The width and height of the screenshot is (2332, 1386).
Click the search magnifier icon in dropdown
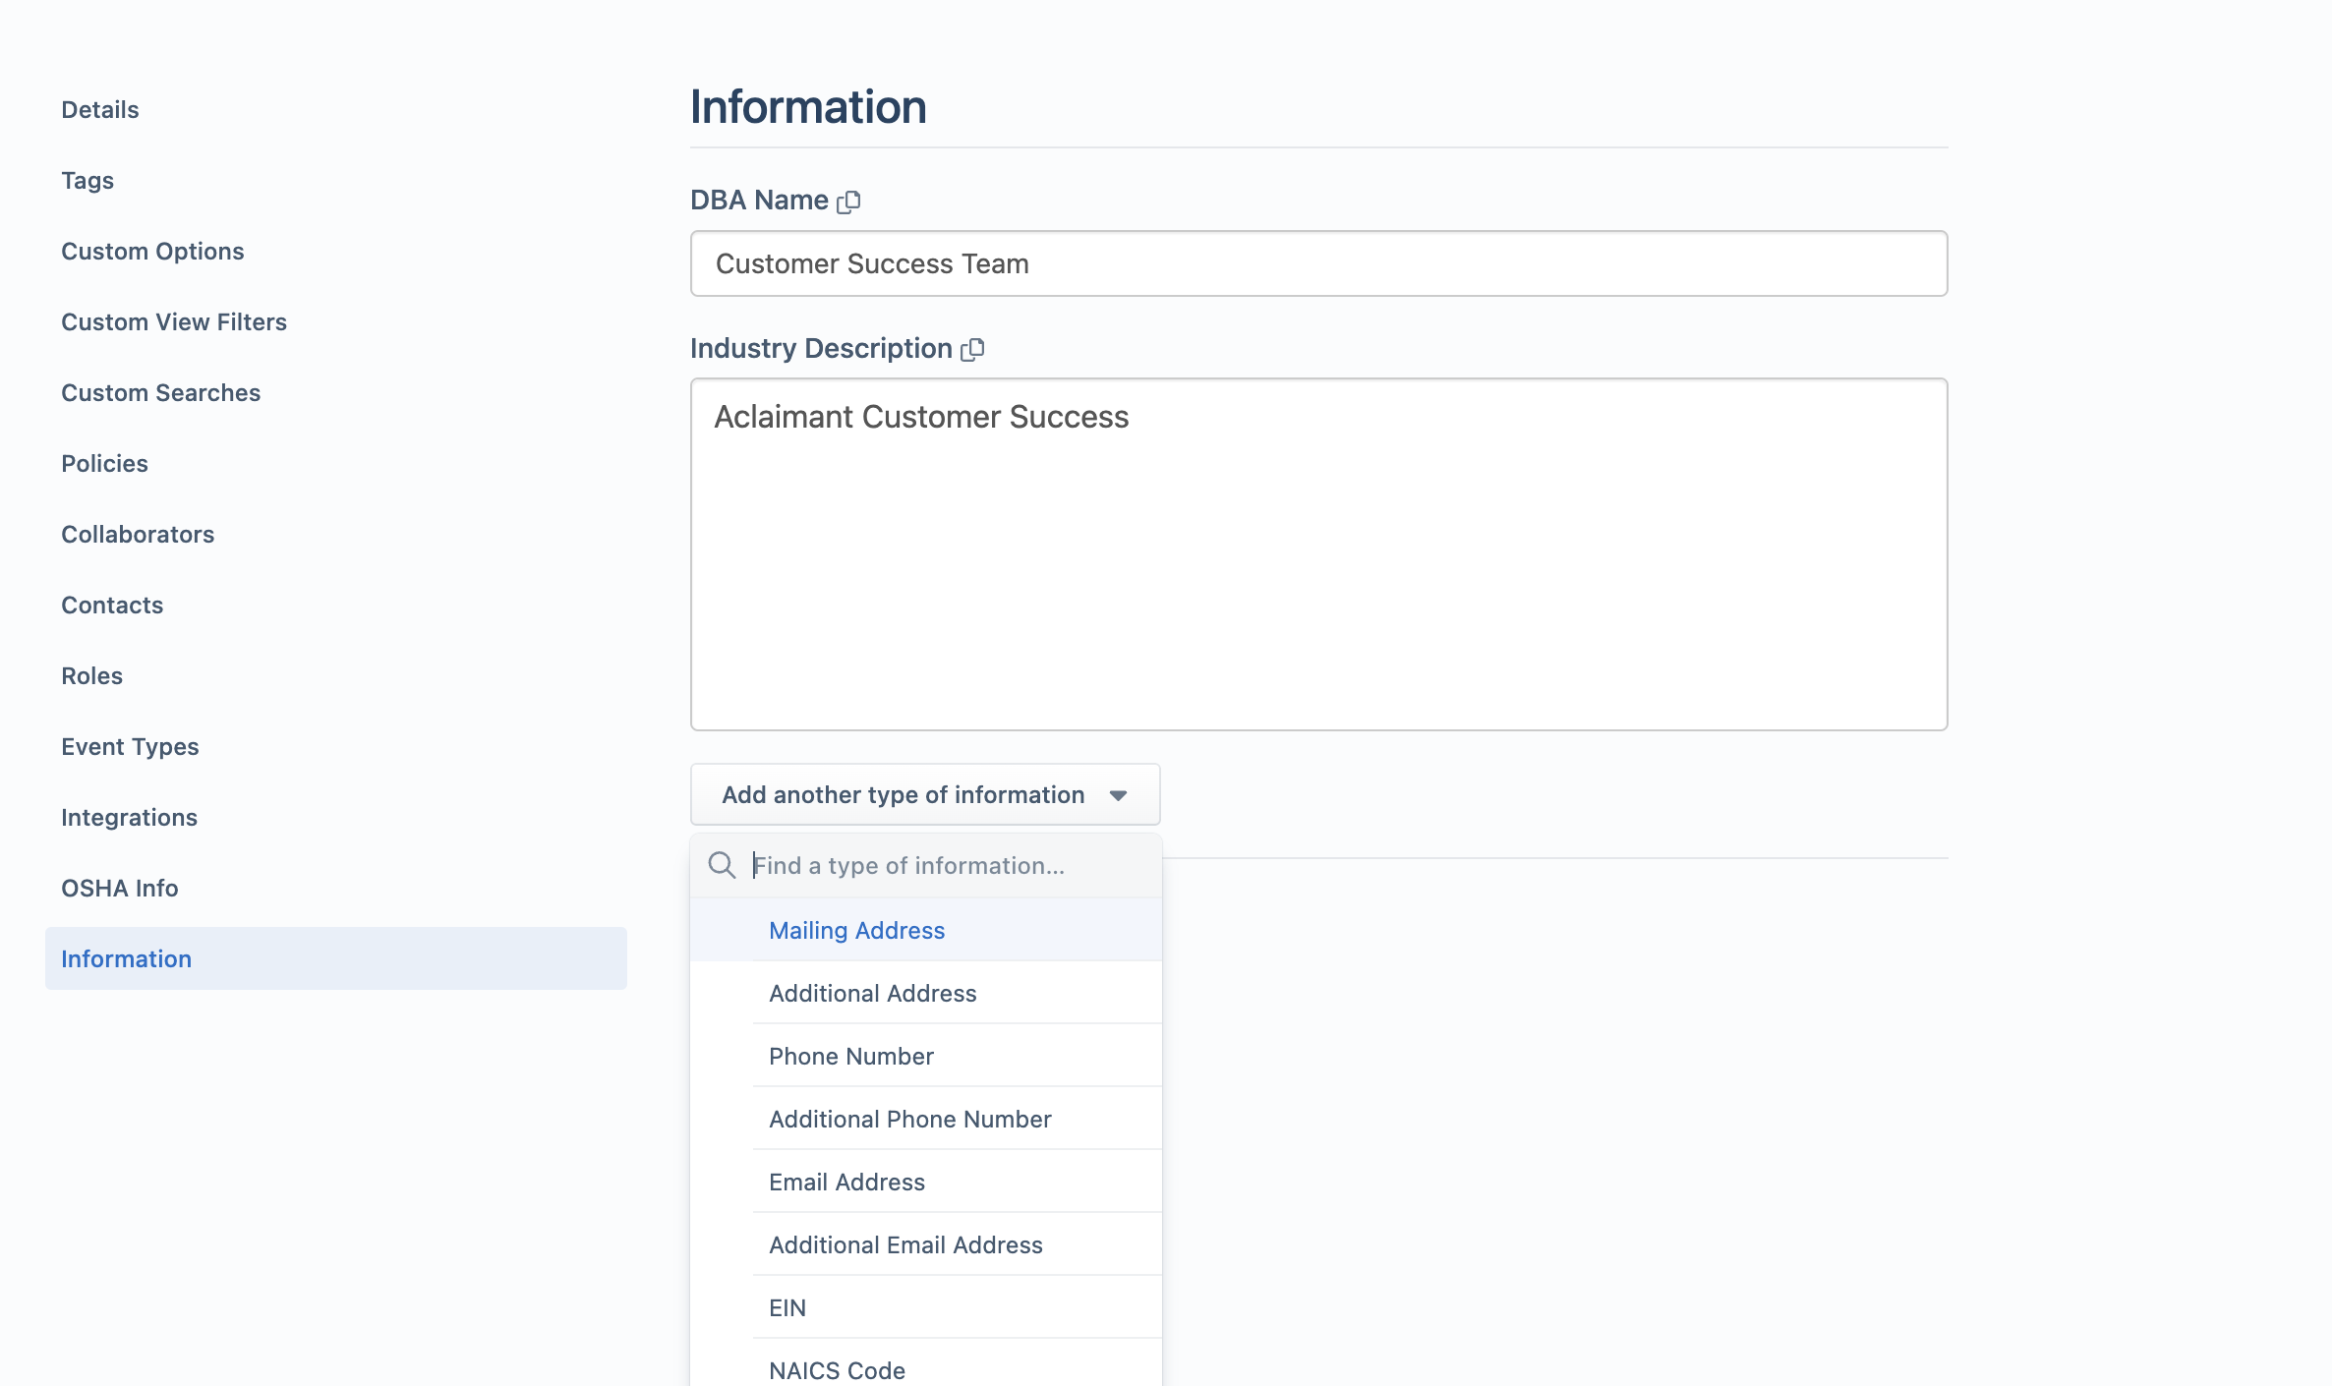(x=723, y=865)
